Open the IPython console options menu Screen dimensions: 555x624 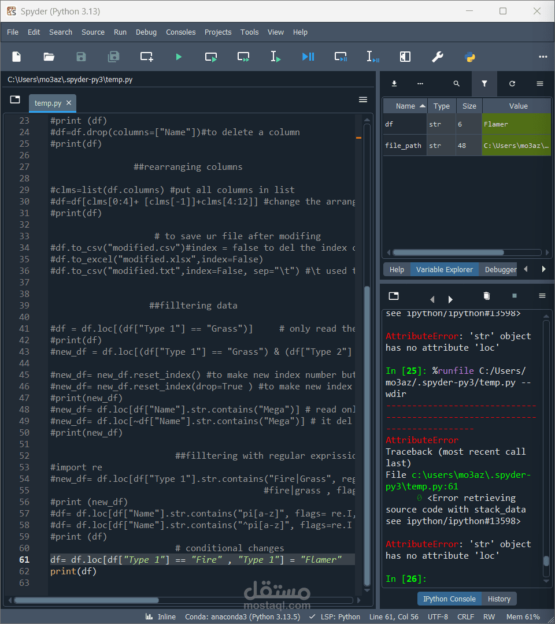coord(542,296)
